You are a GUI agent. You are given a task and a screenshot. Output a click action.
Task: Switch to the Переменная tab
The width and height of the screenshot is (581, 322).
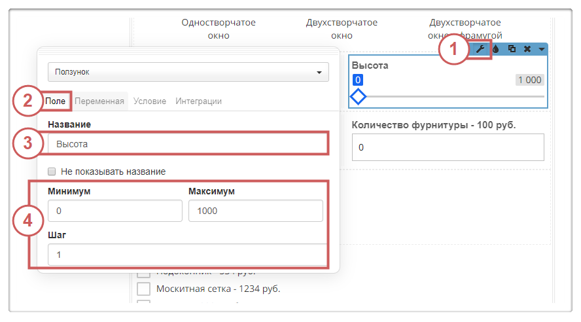(x=99, y=101)
